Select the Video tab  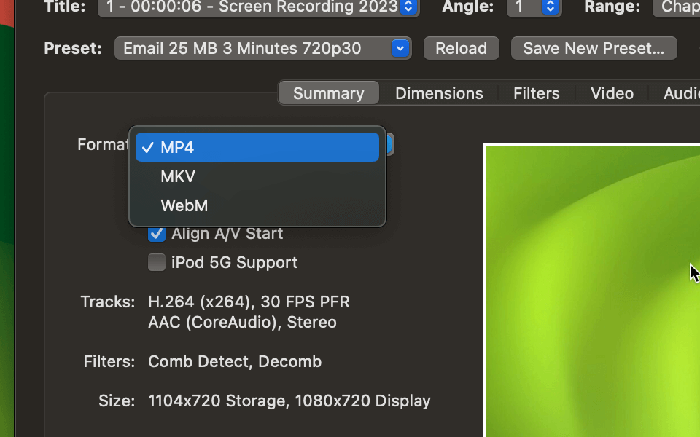612,93
